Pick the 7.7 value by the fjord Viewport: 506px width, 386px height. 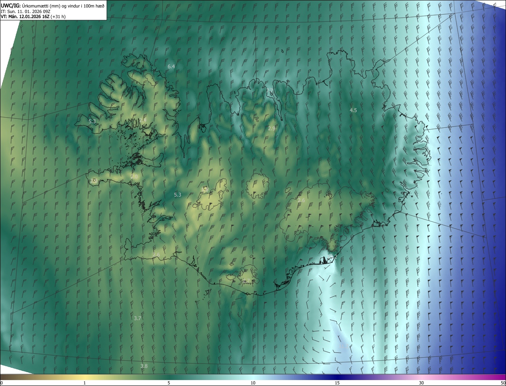[270, 91]
